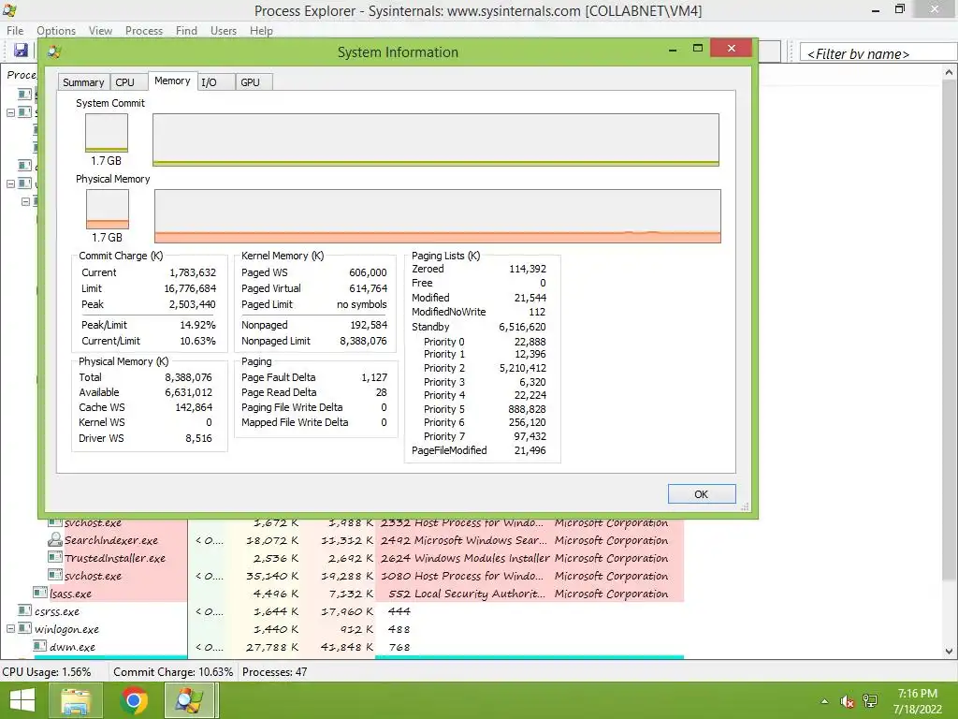Click the Physical Memory 1.7 GB gauge
Screen dimensions: 958x719
pos(108,209)
